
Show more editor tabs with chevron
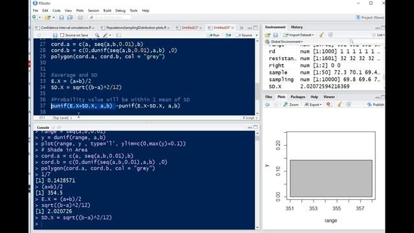[x=241, y=28]
